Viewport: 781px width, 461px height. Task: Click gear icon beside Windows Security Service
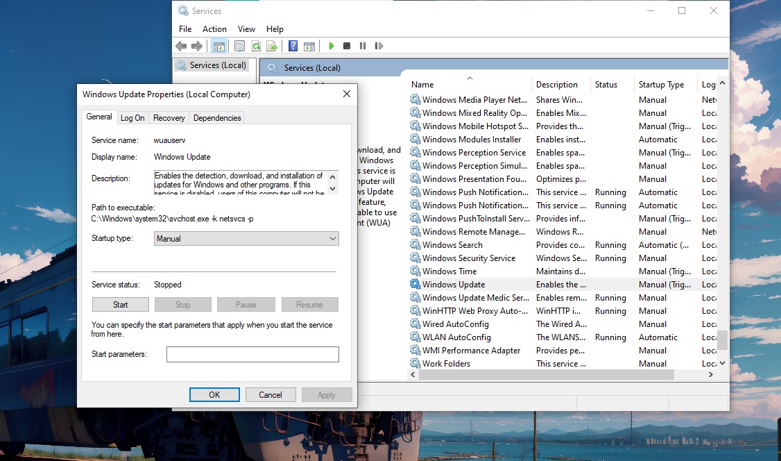(x=415, y=258)
